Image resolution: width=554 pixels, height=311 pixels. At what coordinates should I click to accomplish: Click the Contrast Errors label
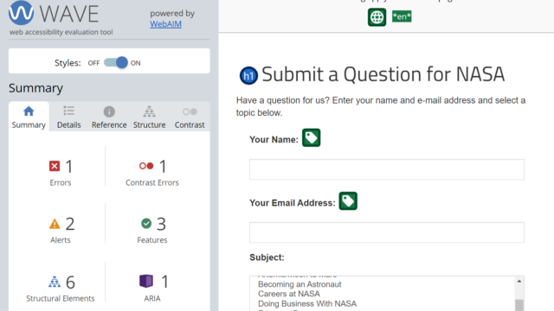[152, 182]
